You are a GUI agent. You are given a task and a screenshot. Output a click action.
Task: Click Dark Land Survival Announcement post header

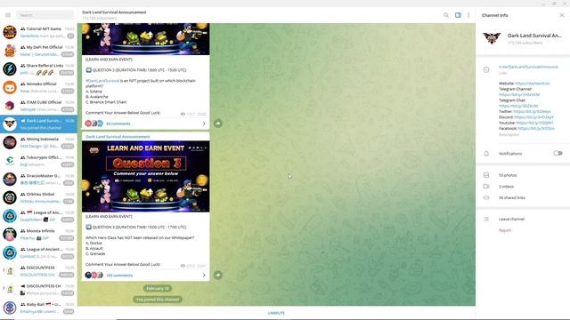coord(118,137)
